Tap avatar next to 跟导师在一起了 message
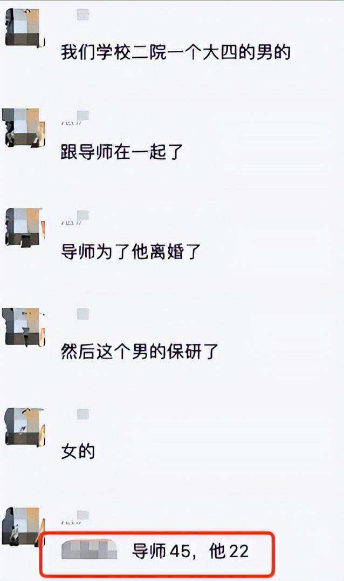The image size is (344, 581). click(24, 127)
